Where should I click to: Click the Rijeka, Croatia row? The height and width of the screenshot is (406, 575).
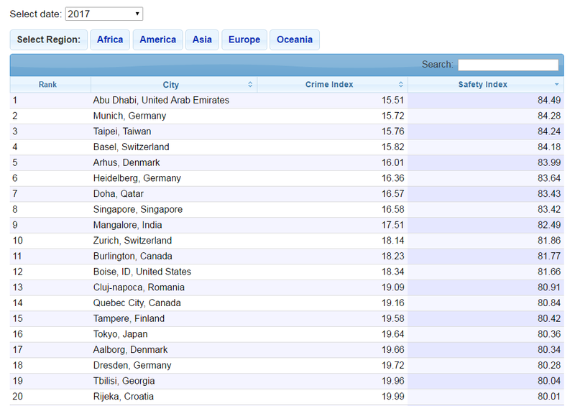(124, 397)
